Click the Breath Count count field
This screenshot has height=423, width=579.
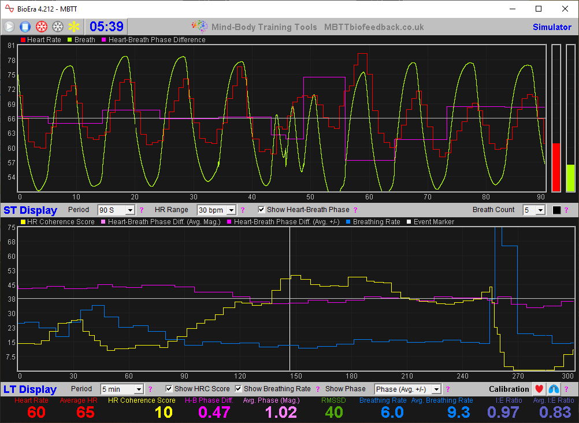click(x=535, y=210)
